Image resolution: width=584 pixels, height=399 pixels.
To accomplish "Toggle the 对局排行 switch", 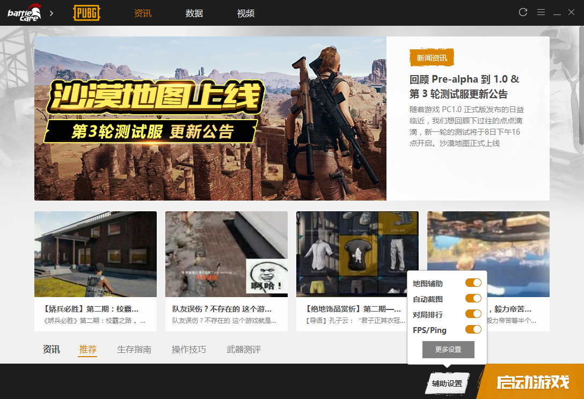I will pos(473,314).
